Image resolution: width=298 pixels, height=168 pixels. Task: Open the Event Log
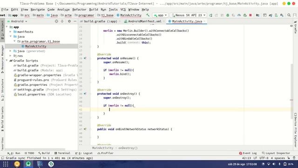tap(248, 153)
